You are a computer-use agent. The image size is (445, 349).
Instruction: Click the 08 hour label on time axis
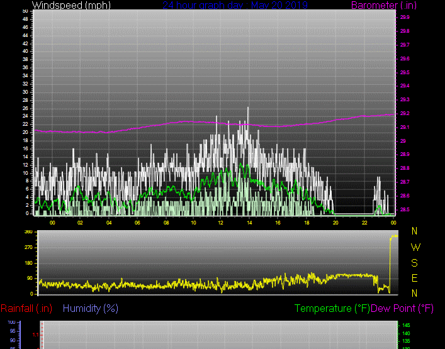[166, 223]
